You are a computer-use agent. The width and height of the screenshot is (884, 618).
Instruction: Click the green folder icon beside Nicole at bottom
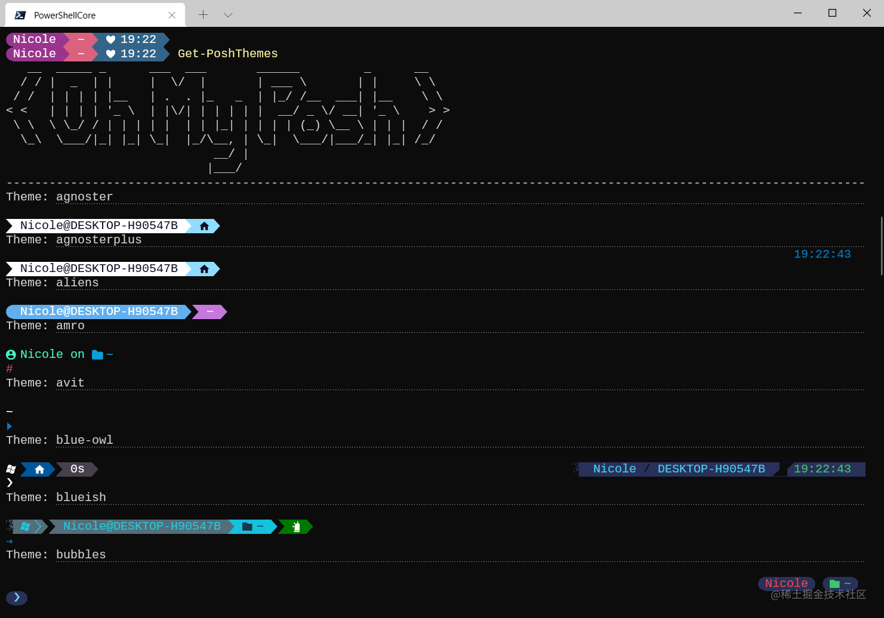tap(833, 584)
